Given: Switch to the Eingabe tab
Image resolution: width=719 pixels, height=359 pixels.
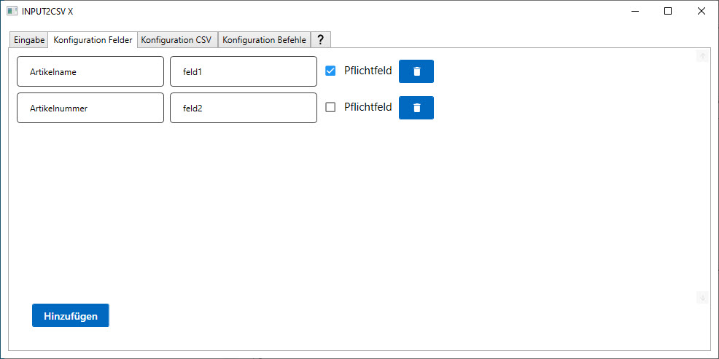Looking at the screenshot, I should point(29,40).
